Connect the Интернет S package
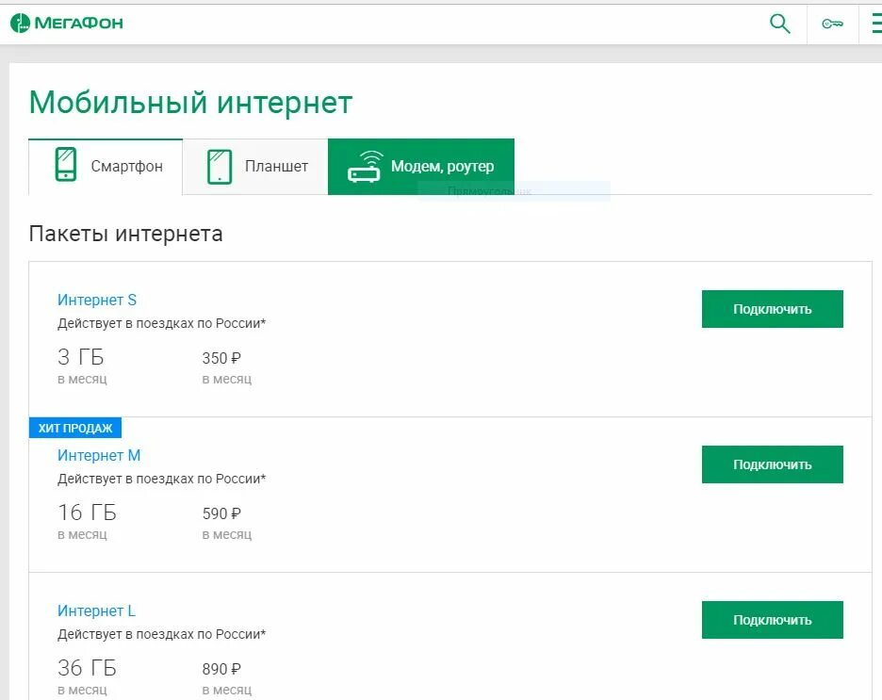The width and height of the screenshot is (882, 700). 773,309
